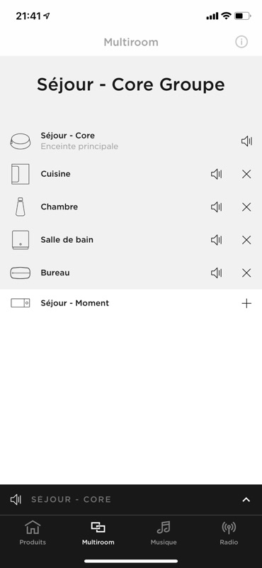Remove Bureau from the group
262x568 pixels.
coord(246,273)
